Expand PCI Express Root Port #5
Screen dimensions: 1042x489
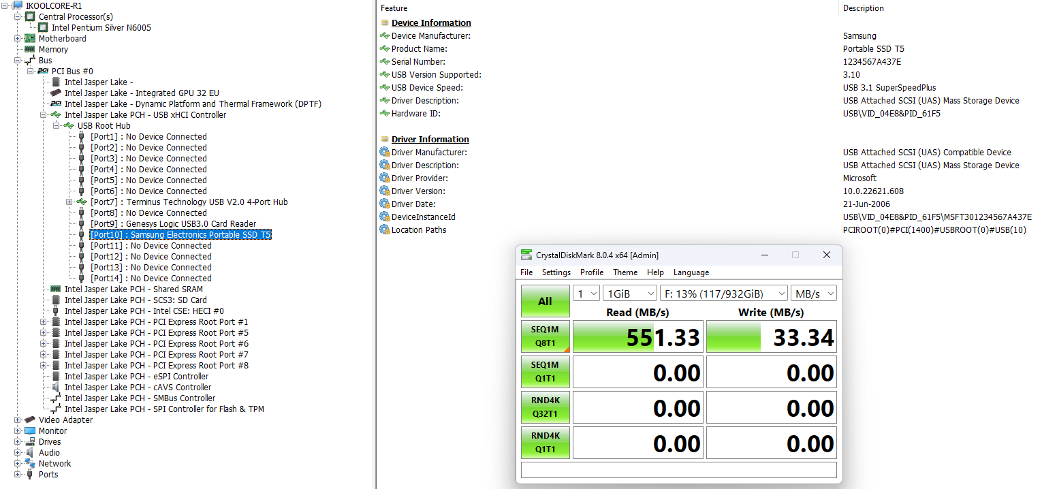click(44, 332)
